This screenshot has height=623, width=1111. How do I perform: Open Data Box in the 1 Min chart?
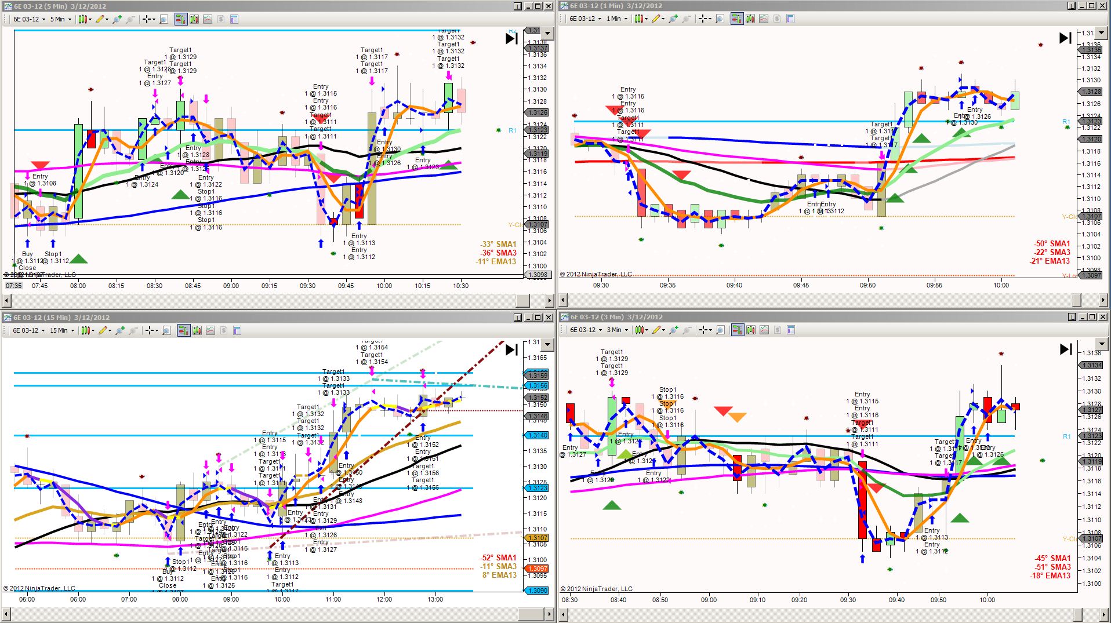pyautogui.click(x=750, y=19)
